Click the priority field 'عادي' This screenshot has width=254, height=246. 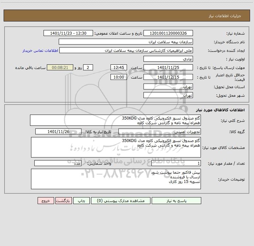[x=168, y=59]
